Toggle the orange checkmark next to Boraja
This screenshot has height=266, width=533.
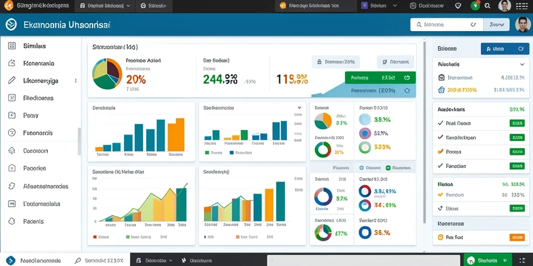tap(440, 152)
